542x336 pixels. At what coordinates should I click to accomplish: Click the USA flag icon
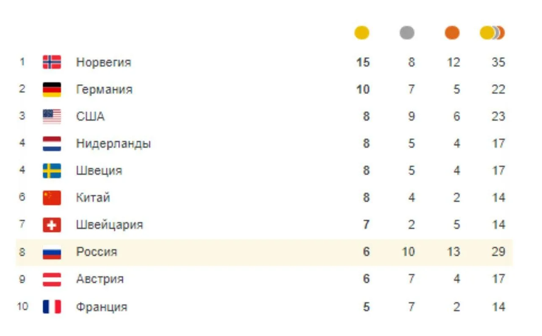52,116
